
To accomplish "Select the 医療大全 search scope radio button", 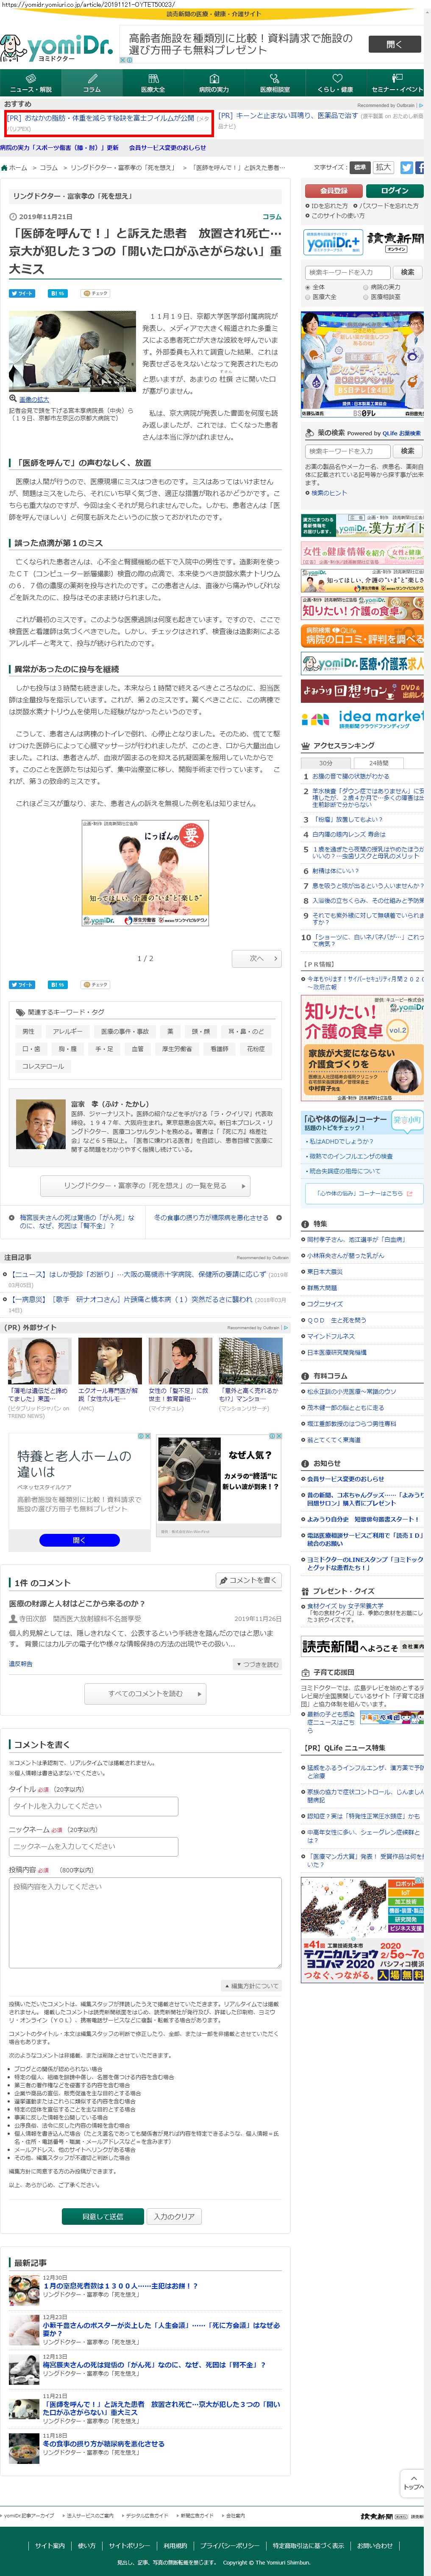I will 307,296.
